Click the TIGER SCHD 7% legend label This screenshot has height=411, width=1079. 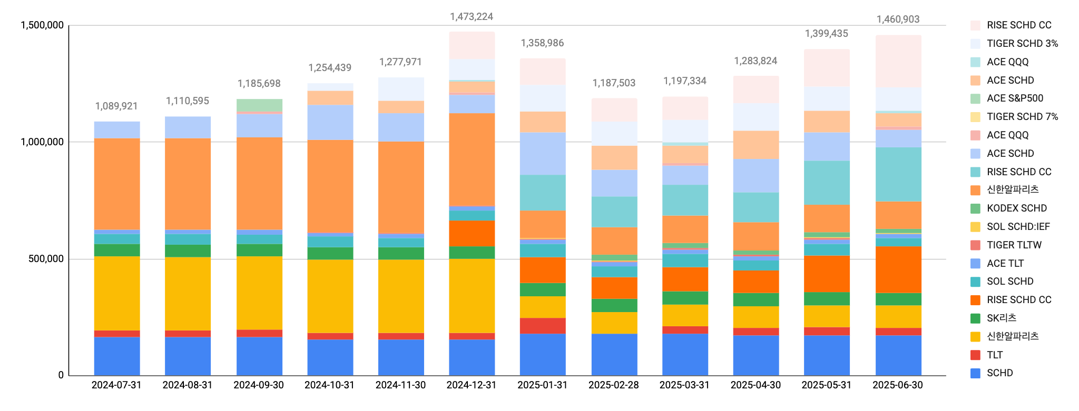click(x=1022, y=117)
